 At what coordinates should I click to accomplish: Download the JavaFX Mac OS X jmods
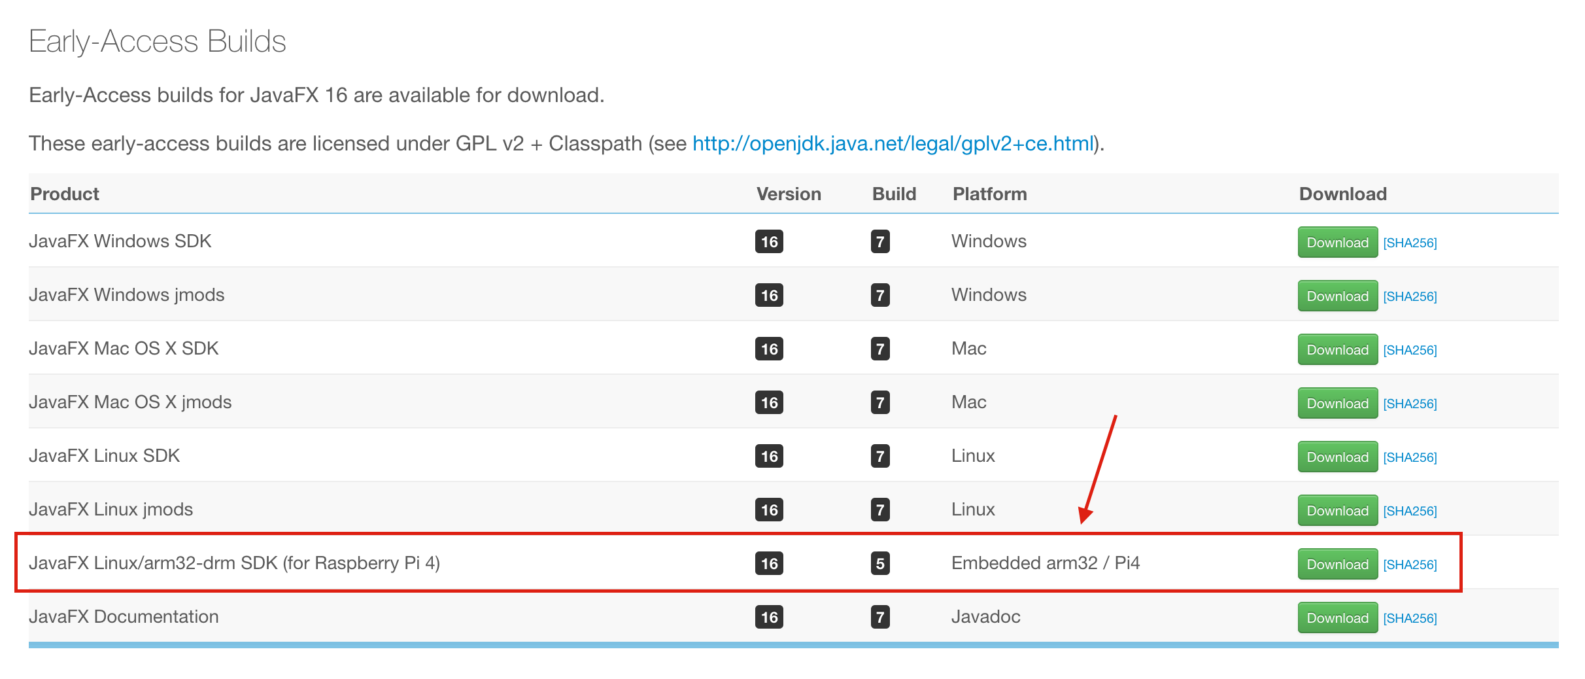coord(1337,403)
